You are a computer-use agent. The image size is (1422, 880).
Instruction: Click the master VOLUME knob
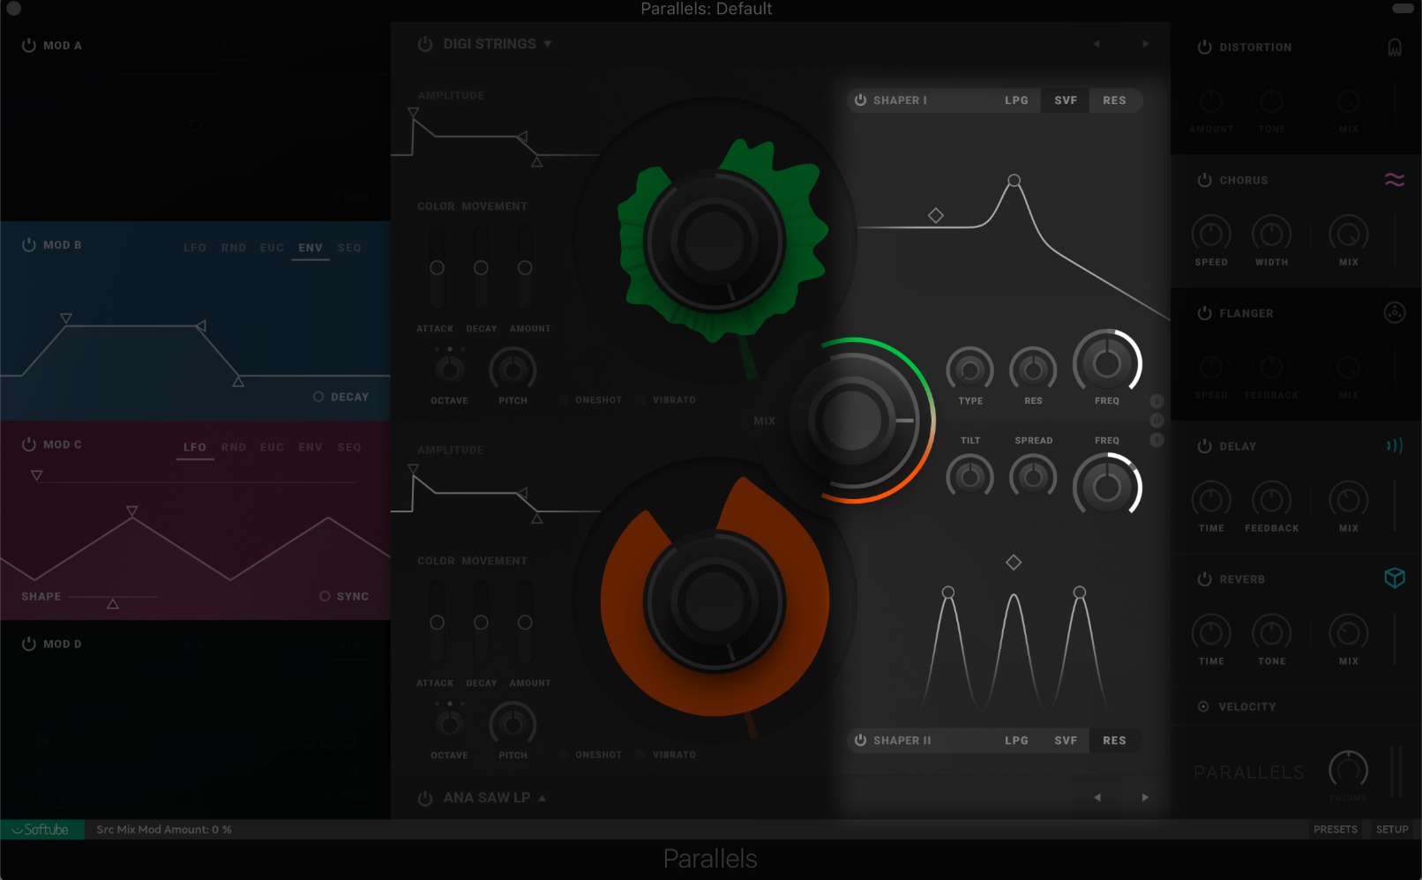tap(1348, 771)
